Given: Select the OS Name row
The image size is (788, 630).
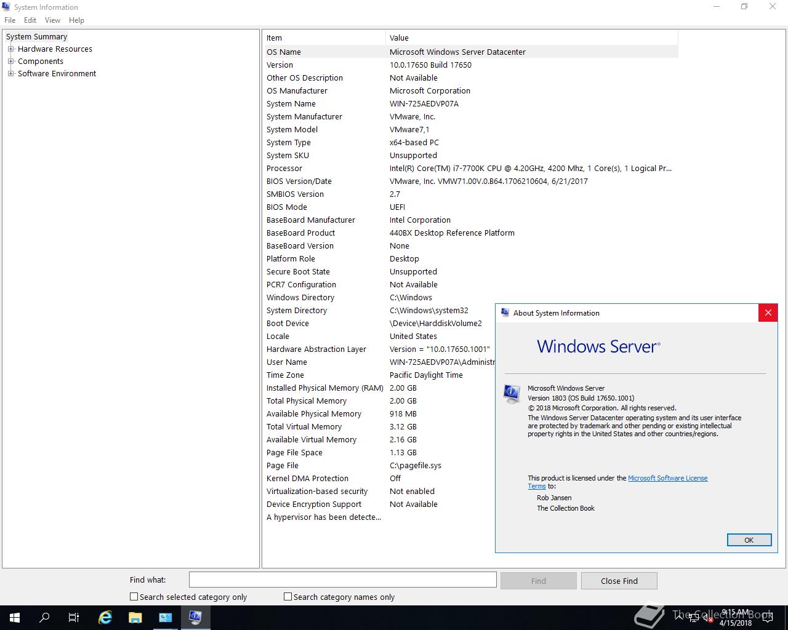Looking at the screenshot, I should point(472,52).
